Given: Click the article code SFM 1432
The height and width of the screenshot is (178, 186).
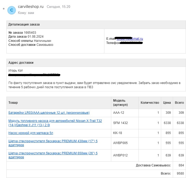Looking at the screenshot, I should [x=120, y=123].
